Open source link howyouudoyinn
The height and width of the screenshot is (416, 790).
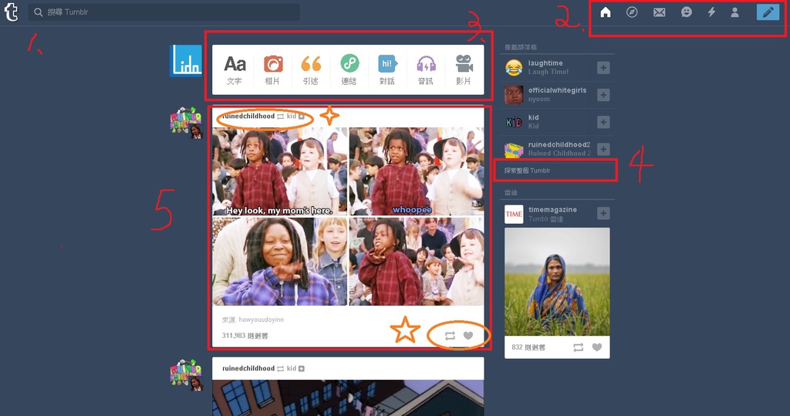pos(261,320)
